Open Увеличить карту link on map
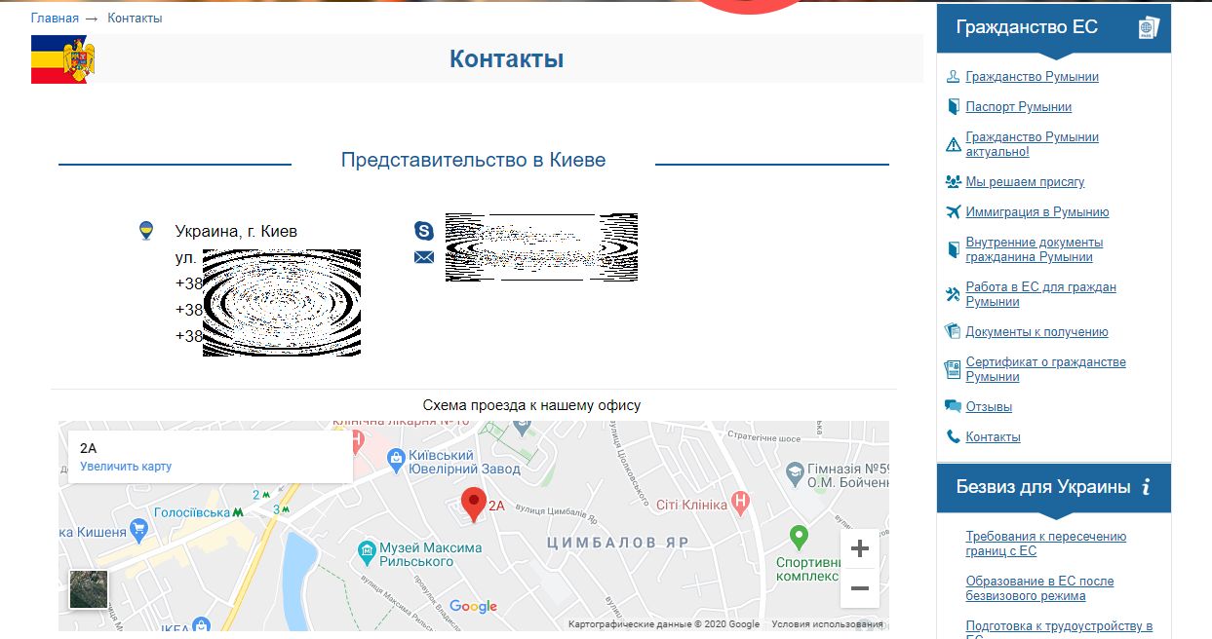1212x639 pixels. click(x=126, y=467)
